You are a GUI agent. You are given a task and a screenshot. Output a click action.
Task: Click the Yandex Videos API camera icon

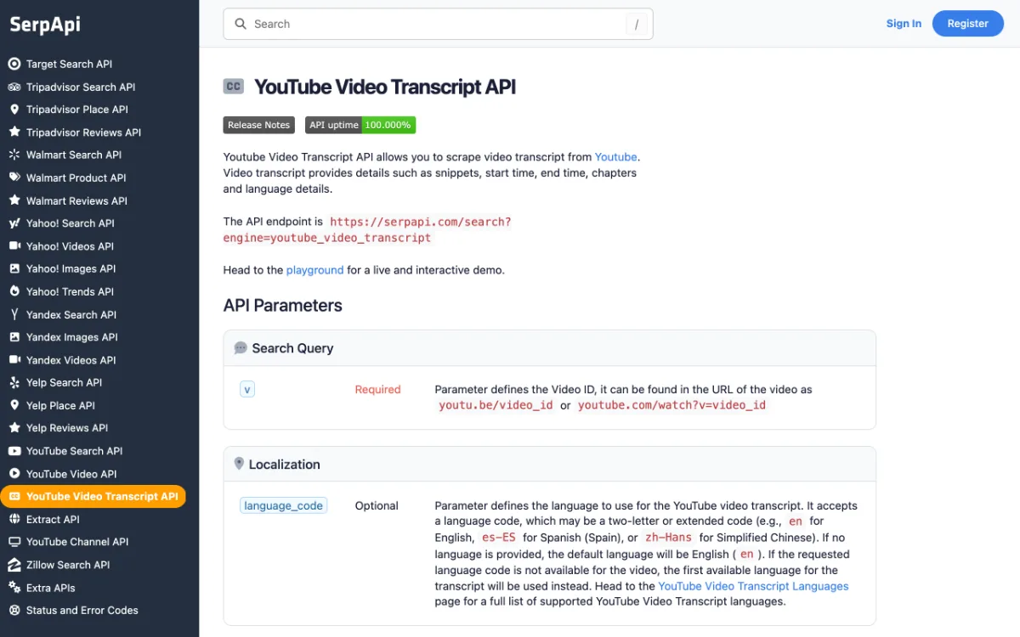coord(14,360)
